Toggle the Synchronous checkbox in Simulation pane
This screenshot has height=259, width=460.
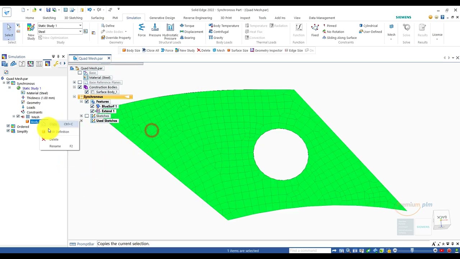(x=8, y=83)
